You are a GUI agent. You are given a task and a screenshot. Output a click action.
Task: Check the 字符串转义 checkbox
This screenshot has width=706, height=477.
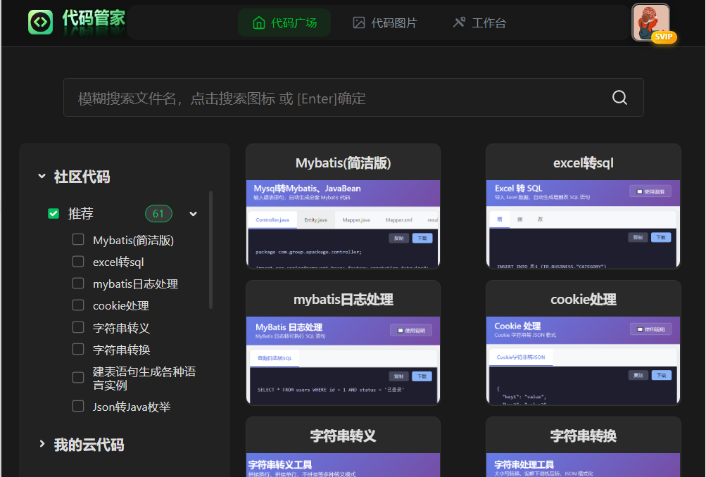click(78, 327)
